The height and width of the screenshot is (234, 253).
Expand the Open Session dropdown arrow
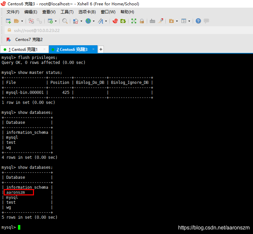(22, 21)
